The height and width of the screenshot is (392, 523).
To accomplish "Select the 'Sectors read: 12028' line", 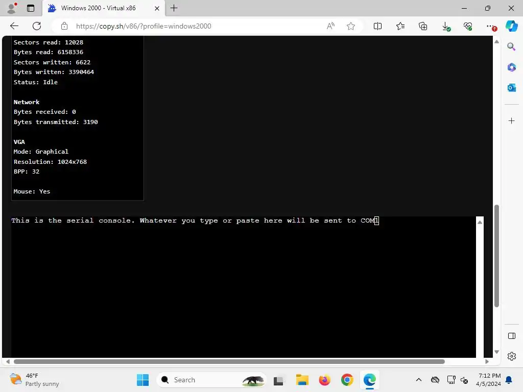I will 49,42.
